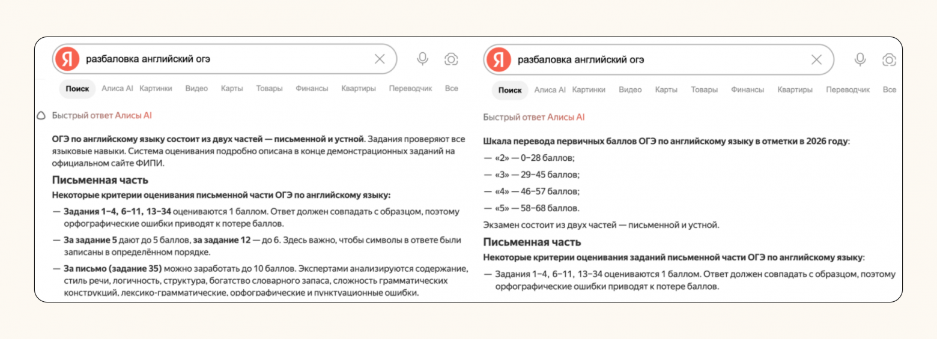
Task: Open the Алиса AI tab in the left panel
Action: pyautogui.click(x=117, y=88)
